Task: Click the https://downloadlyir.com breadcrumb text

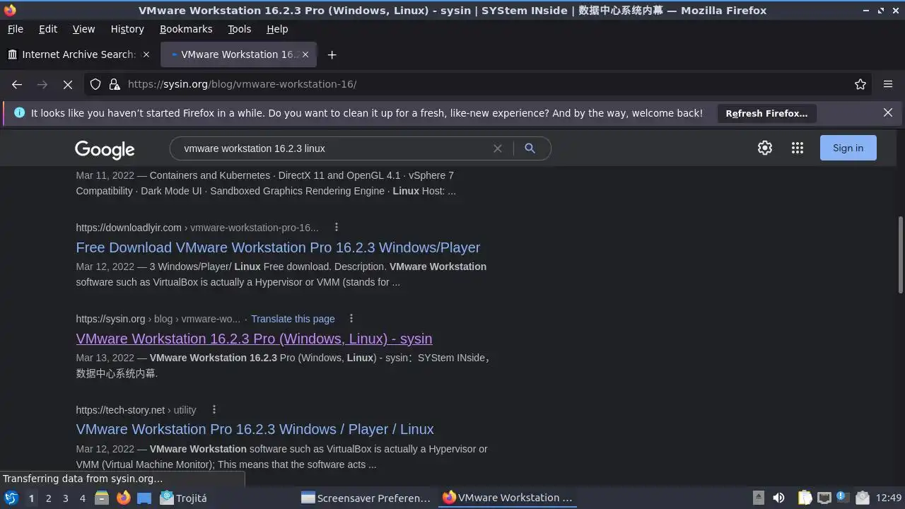Action: (129, 228)
